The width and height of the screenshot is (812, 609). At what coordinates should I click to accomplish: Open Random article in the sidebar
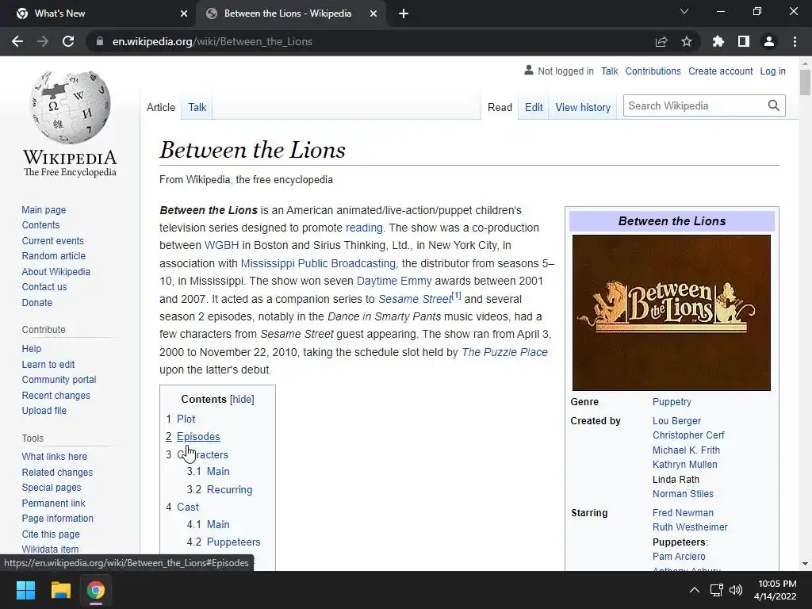53,256
